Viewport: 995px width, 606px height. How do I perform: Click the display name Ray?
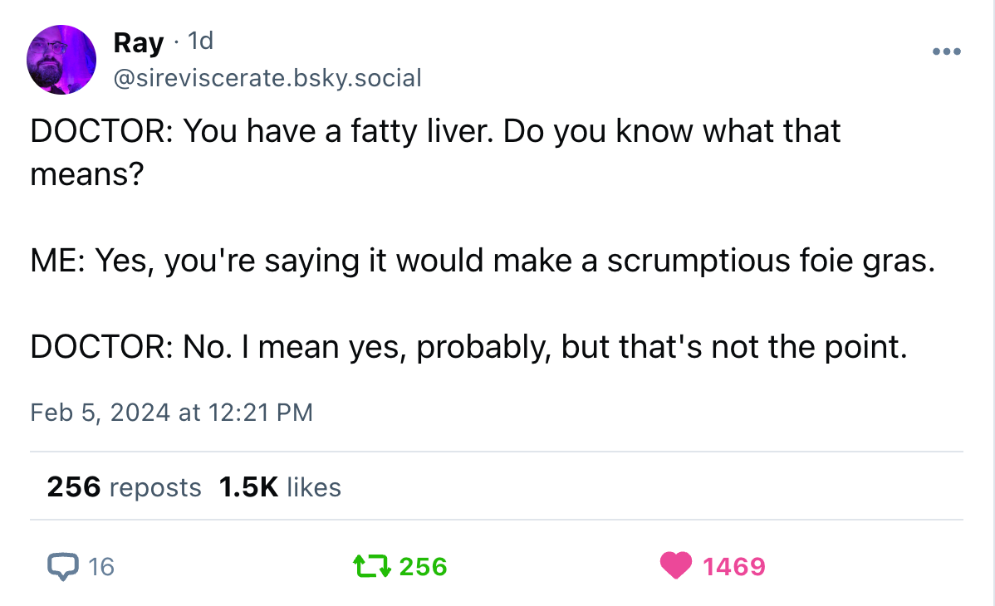(x=138, y=42)
